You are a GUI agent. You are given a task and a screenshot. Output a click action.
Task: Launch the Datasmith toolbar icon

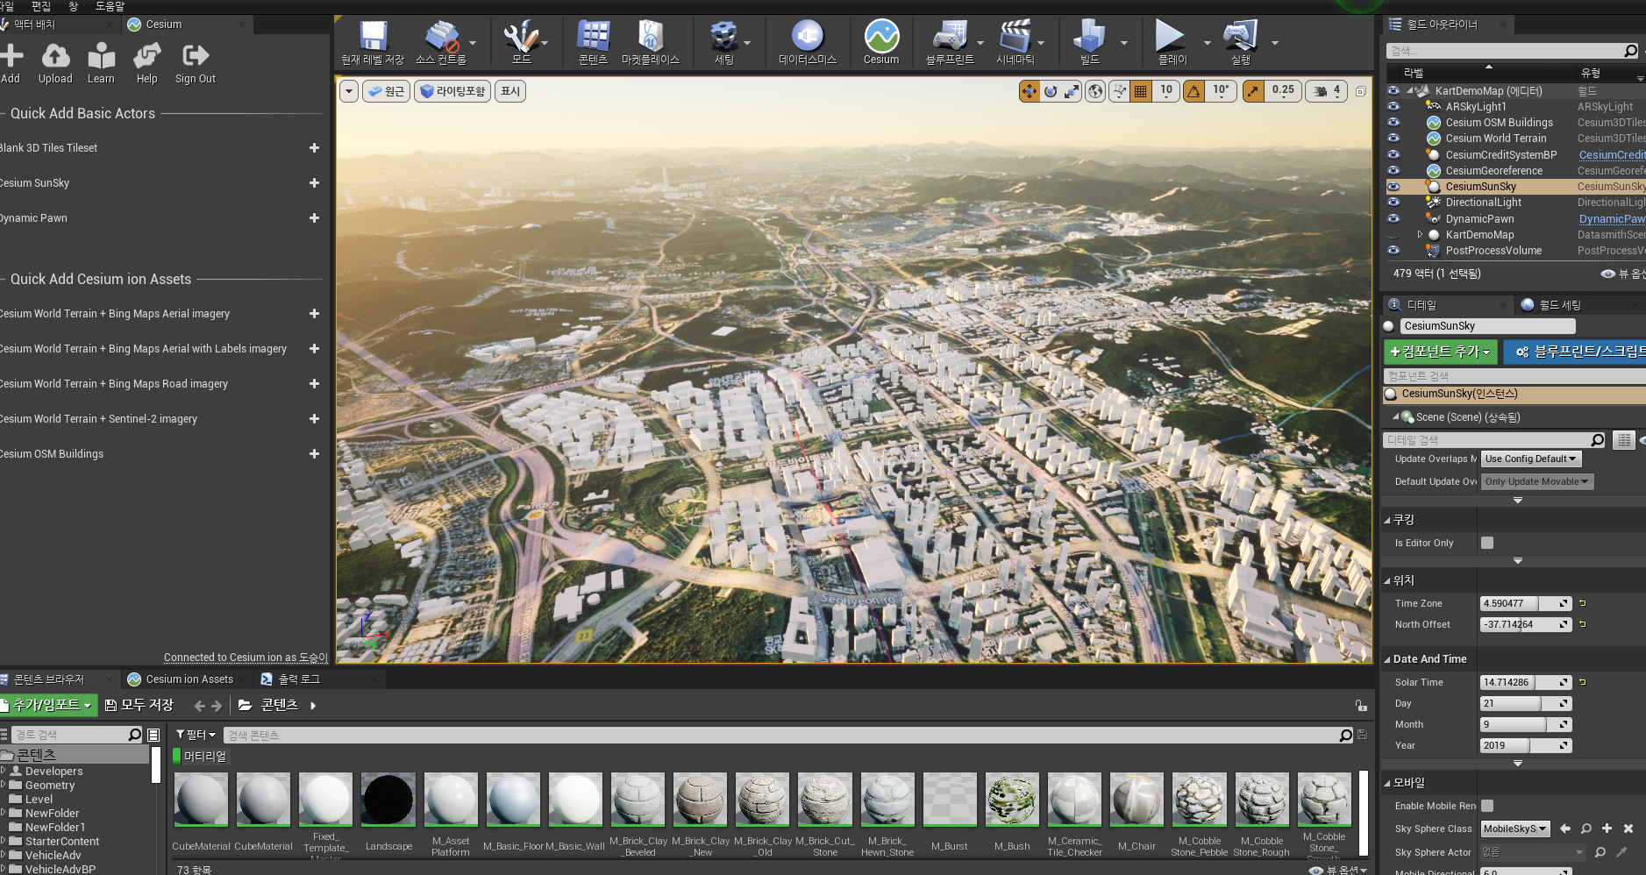[808, 42]
